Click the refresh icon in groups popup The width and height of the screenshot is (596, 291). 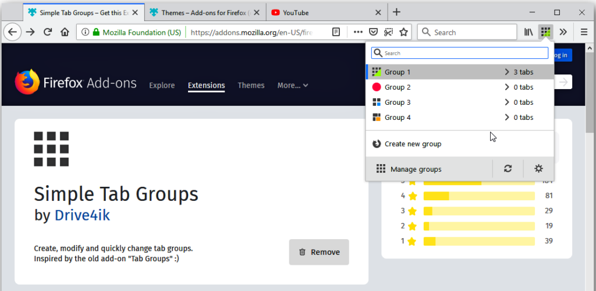coord(508,169)
